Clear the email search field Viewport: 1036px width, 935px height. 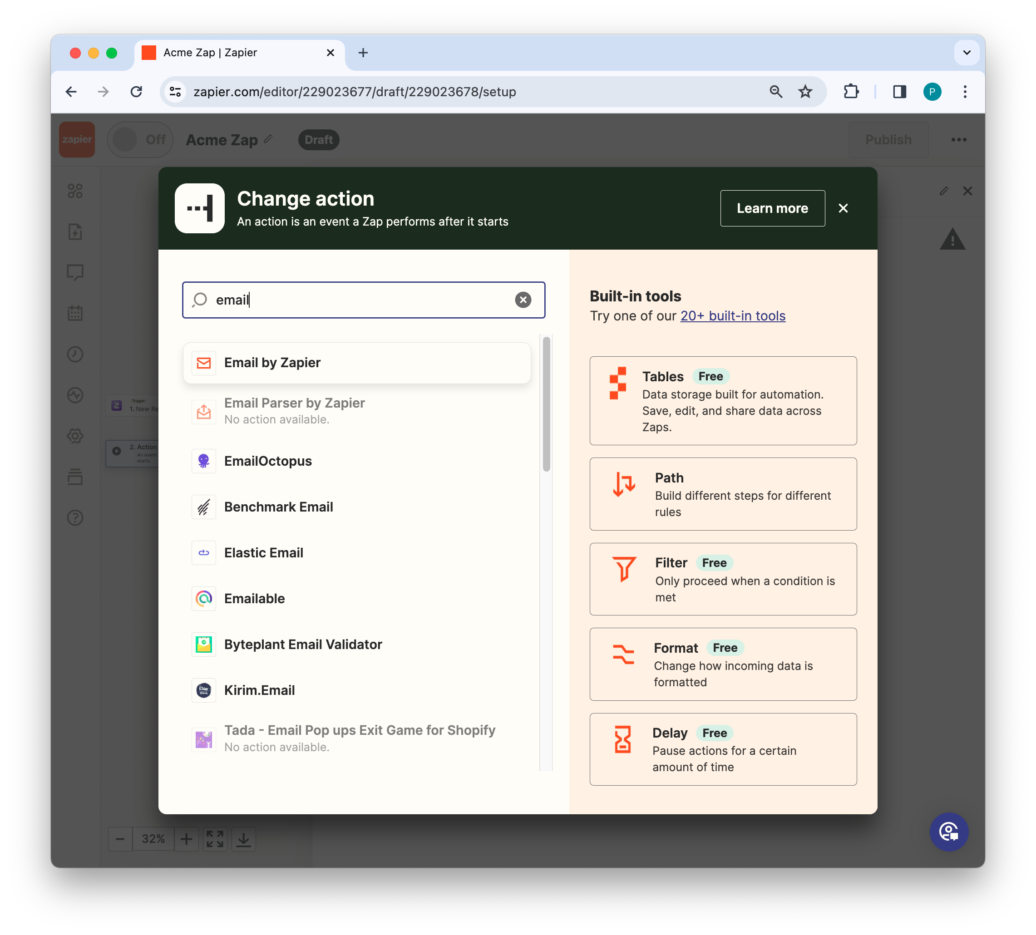(523, 300)
